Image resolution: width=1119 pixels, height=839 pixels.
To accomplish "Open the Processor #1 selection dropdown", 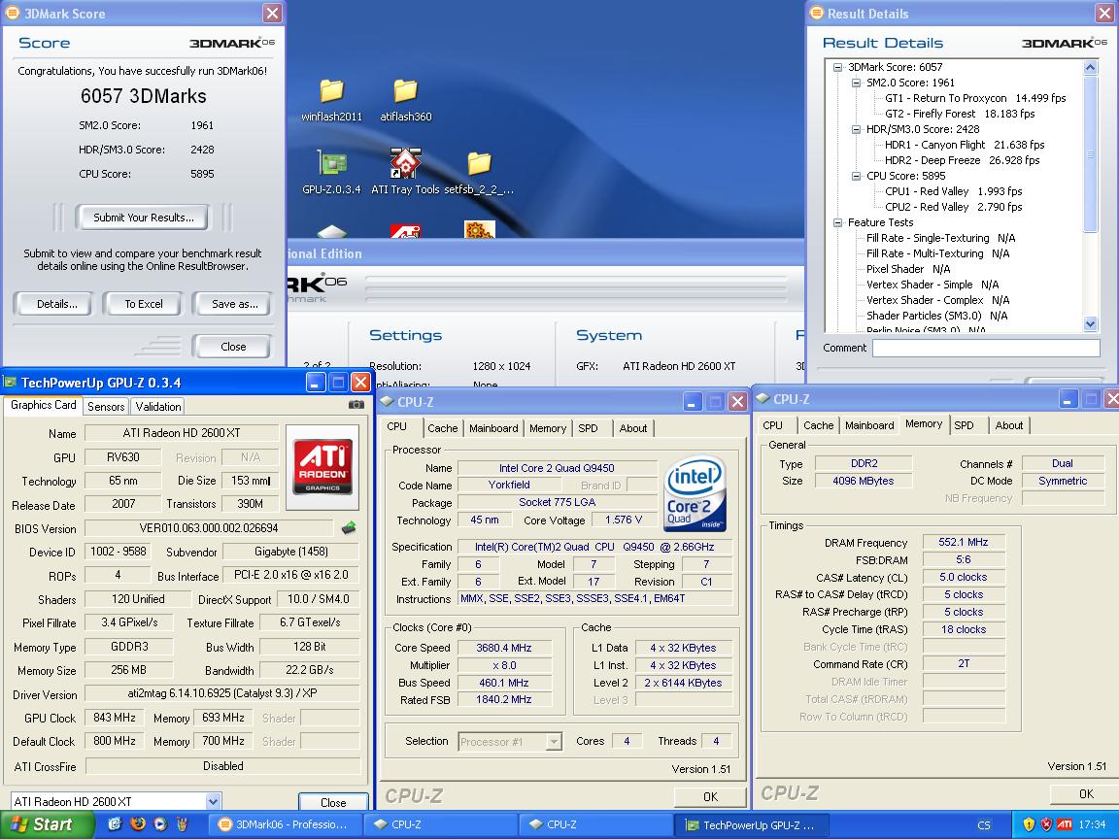I will (x=554, y=741).
